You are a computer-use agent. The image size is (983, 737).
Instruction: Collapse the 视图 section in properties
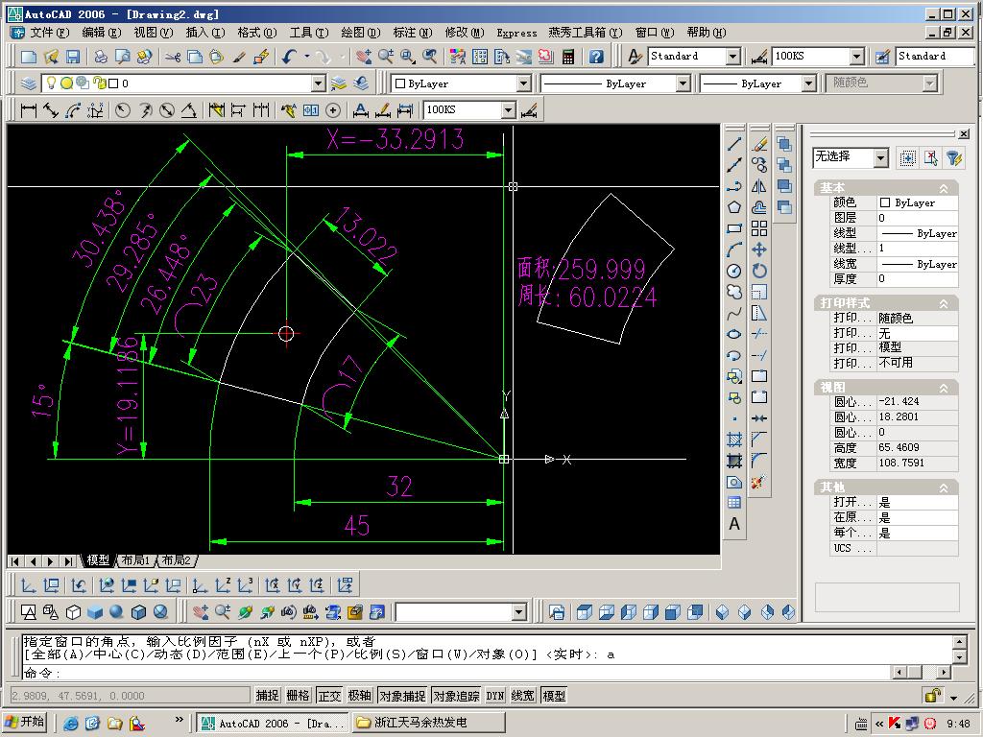[943, 388]
